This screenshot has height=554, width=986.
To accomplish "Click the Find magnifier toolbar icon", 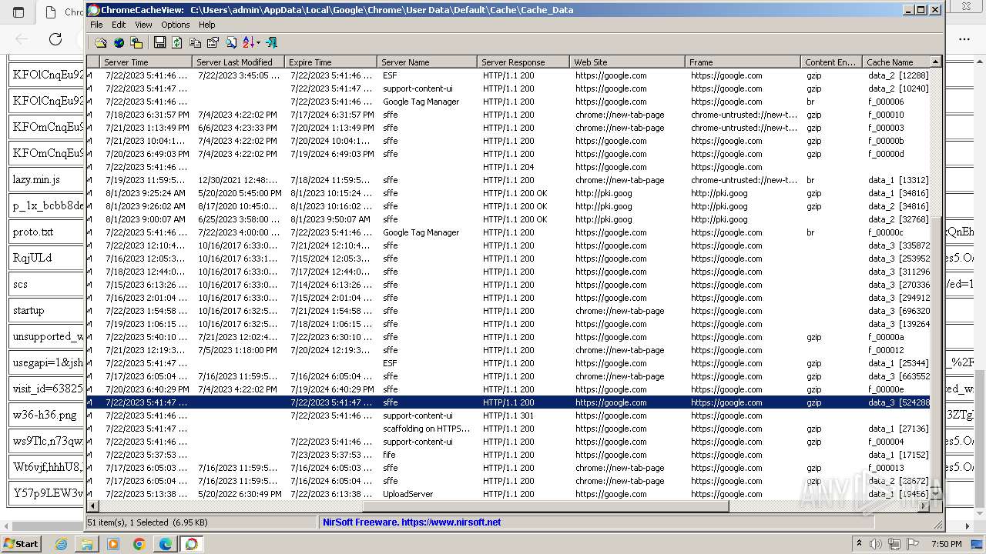I will (x=231, y=42).
